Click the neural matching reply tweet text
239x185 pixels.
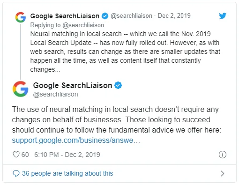click(x=125, y=52)
